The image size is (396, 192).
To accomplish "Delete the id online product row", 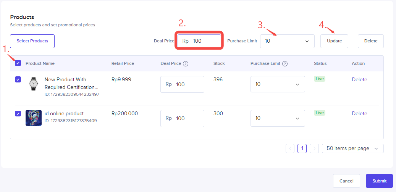I will click(x=359, y=114).
